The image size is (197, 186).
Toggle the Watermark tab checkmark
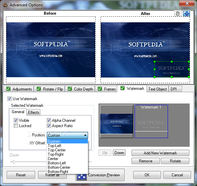point(122,88)
